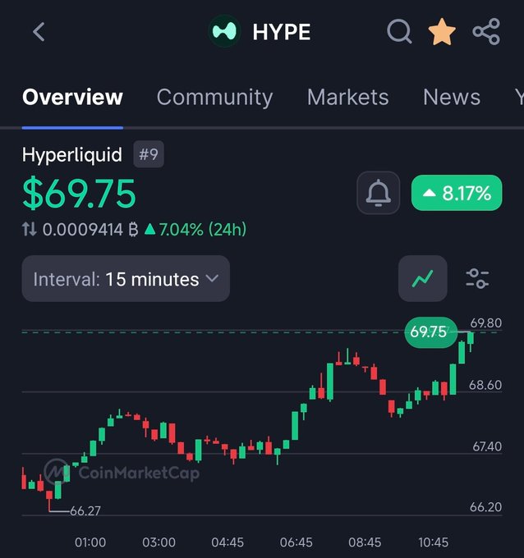Viewport: 524px width, 558px height.
Task: Tap the 01:00 time axis label
Action: point(90,542)
